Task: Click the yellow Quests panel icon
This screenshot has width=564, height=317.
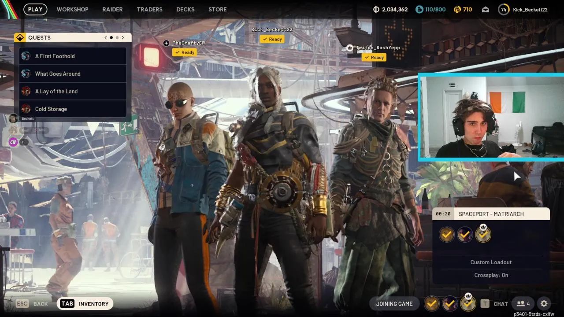Action: click(19, 37)
